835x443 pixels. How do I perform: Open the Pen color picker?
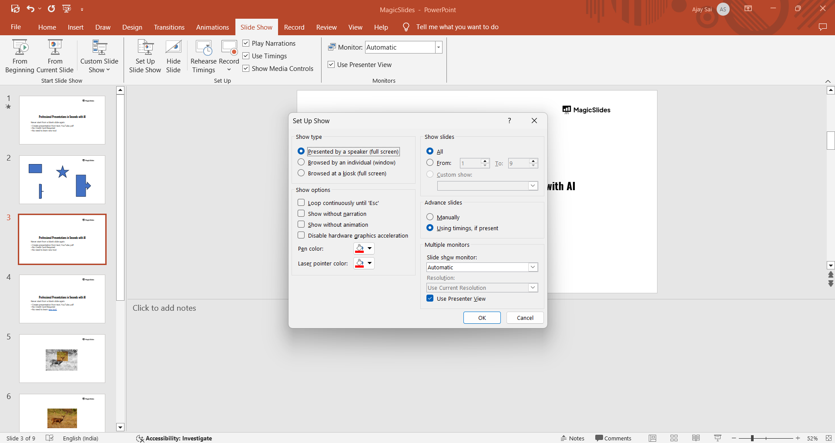[369, 248]
